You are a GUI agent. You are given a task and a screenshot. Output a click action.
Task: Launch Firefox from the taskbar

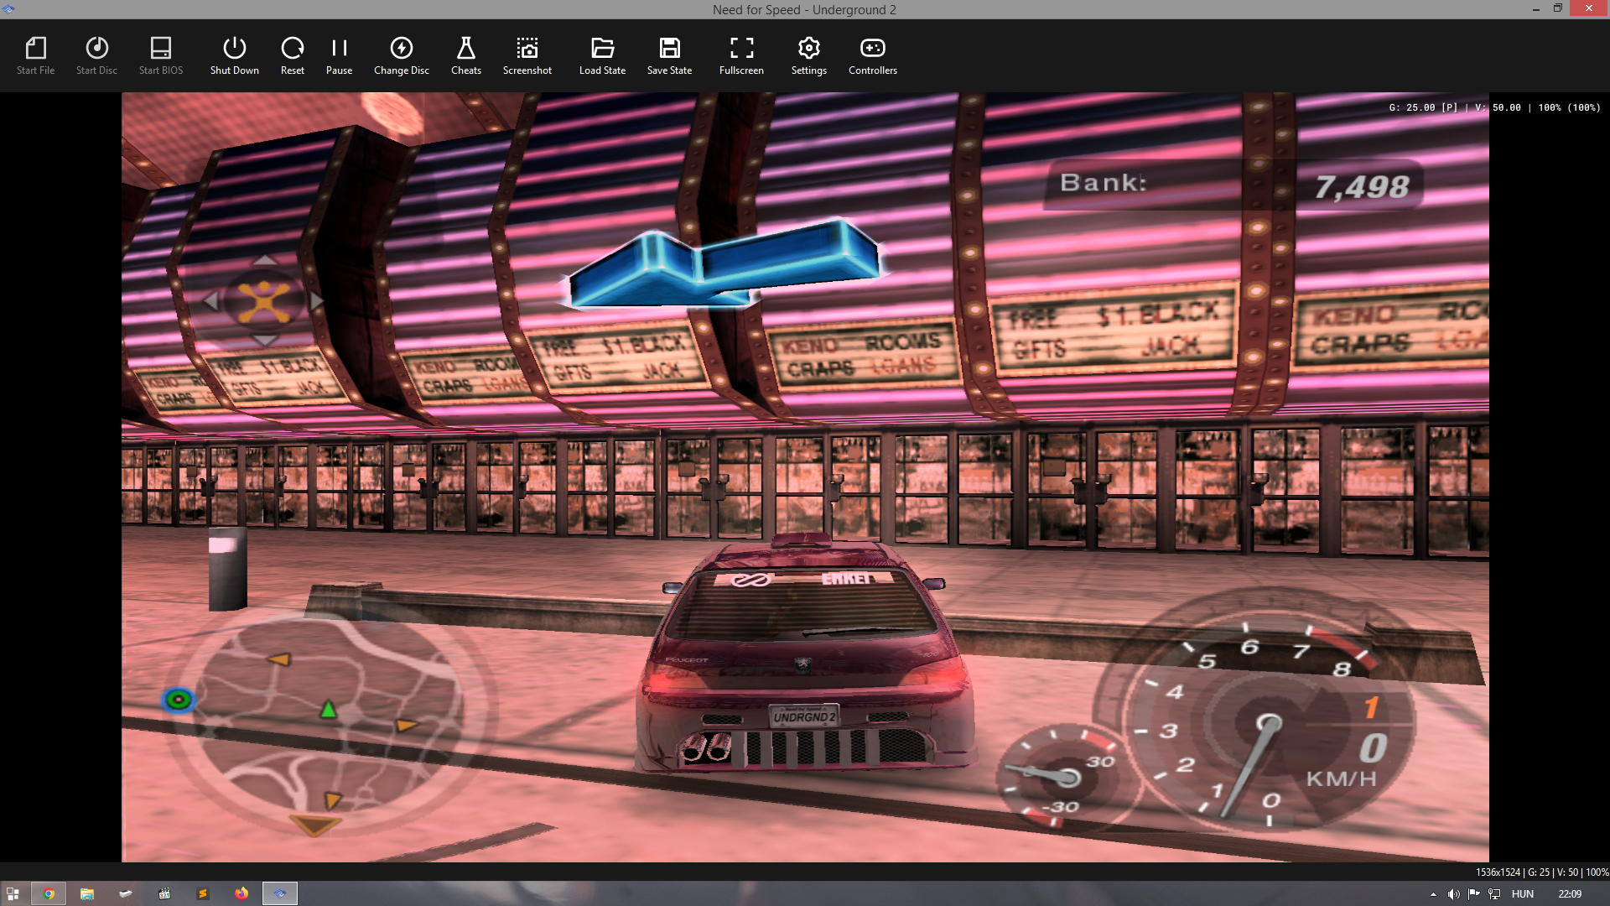point(241,893)
